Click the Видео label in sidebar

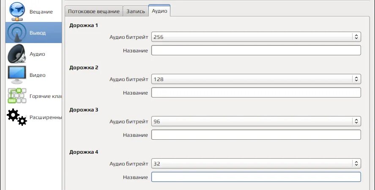point(37,75)
